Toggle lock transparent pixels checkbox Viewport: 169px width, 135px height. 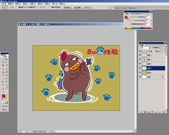point(144,51)
